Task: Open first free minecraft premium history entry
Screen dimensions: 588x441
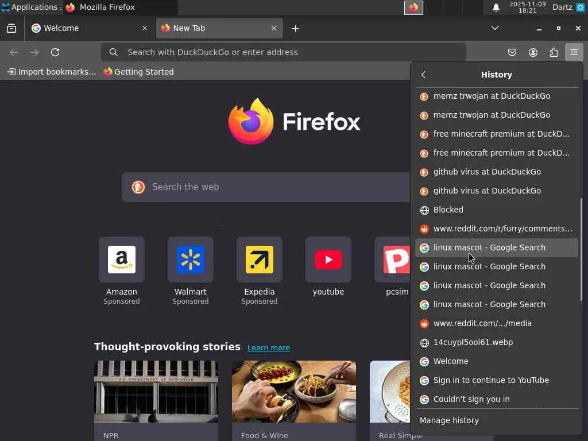Action: 497,134
